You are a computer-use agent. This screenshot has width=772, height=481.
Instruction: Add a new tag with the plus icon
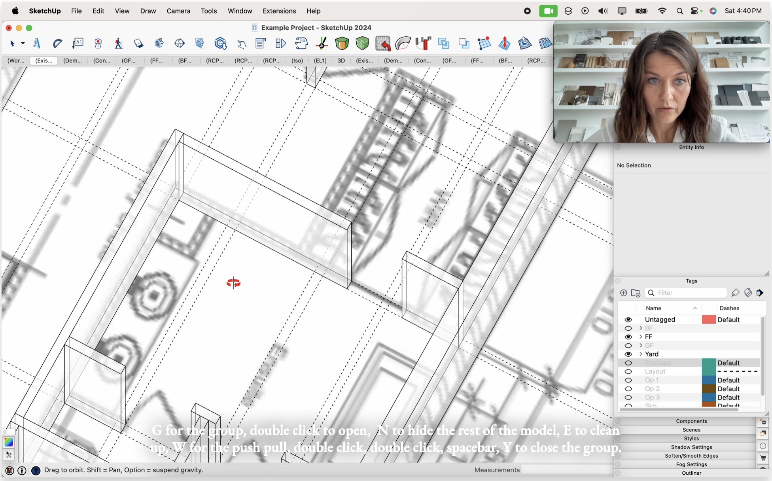pos(624,293)
